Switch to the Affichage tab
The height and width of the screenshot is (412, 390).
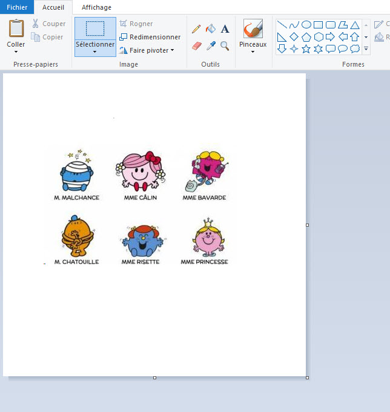96,7
